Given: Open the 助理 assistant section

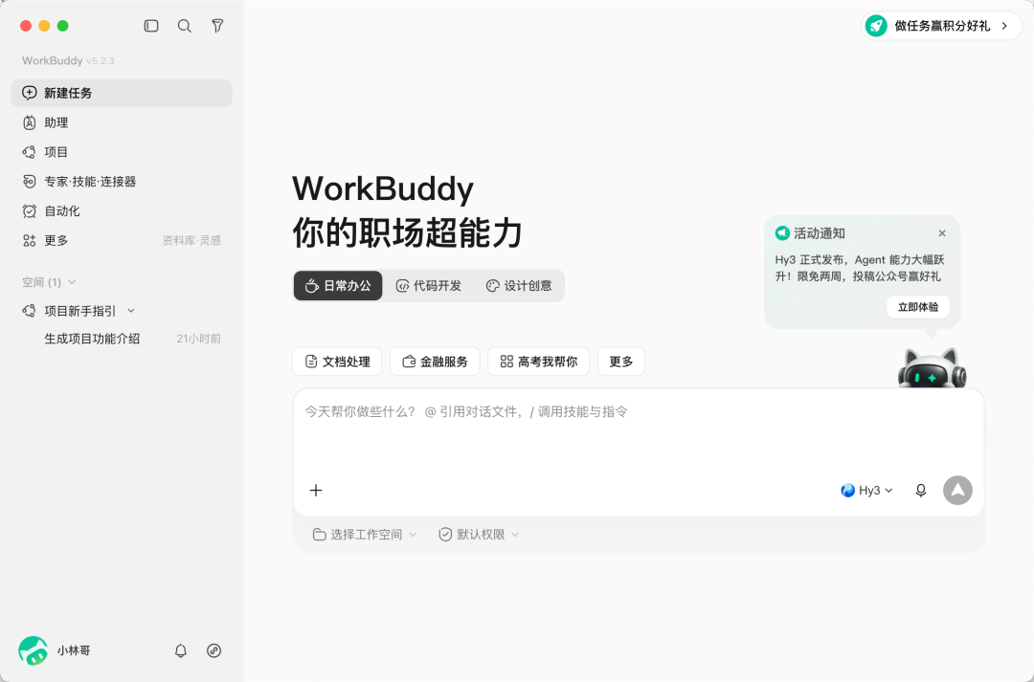Looking at the screenshot, I should (122, 122).
